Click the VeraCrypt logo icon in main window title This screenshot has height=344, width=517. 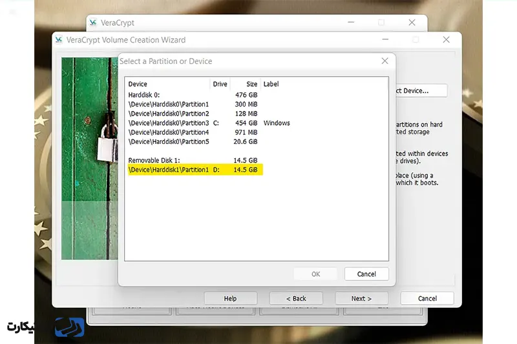tap(93, 23)
